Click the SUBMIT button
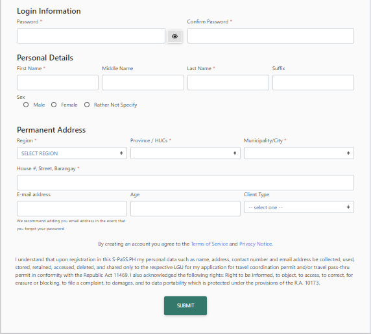Image resolution: width=371 pixels, height=334 pixels. (185, 305)
